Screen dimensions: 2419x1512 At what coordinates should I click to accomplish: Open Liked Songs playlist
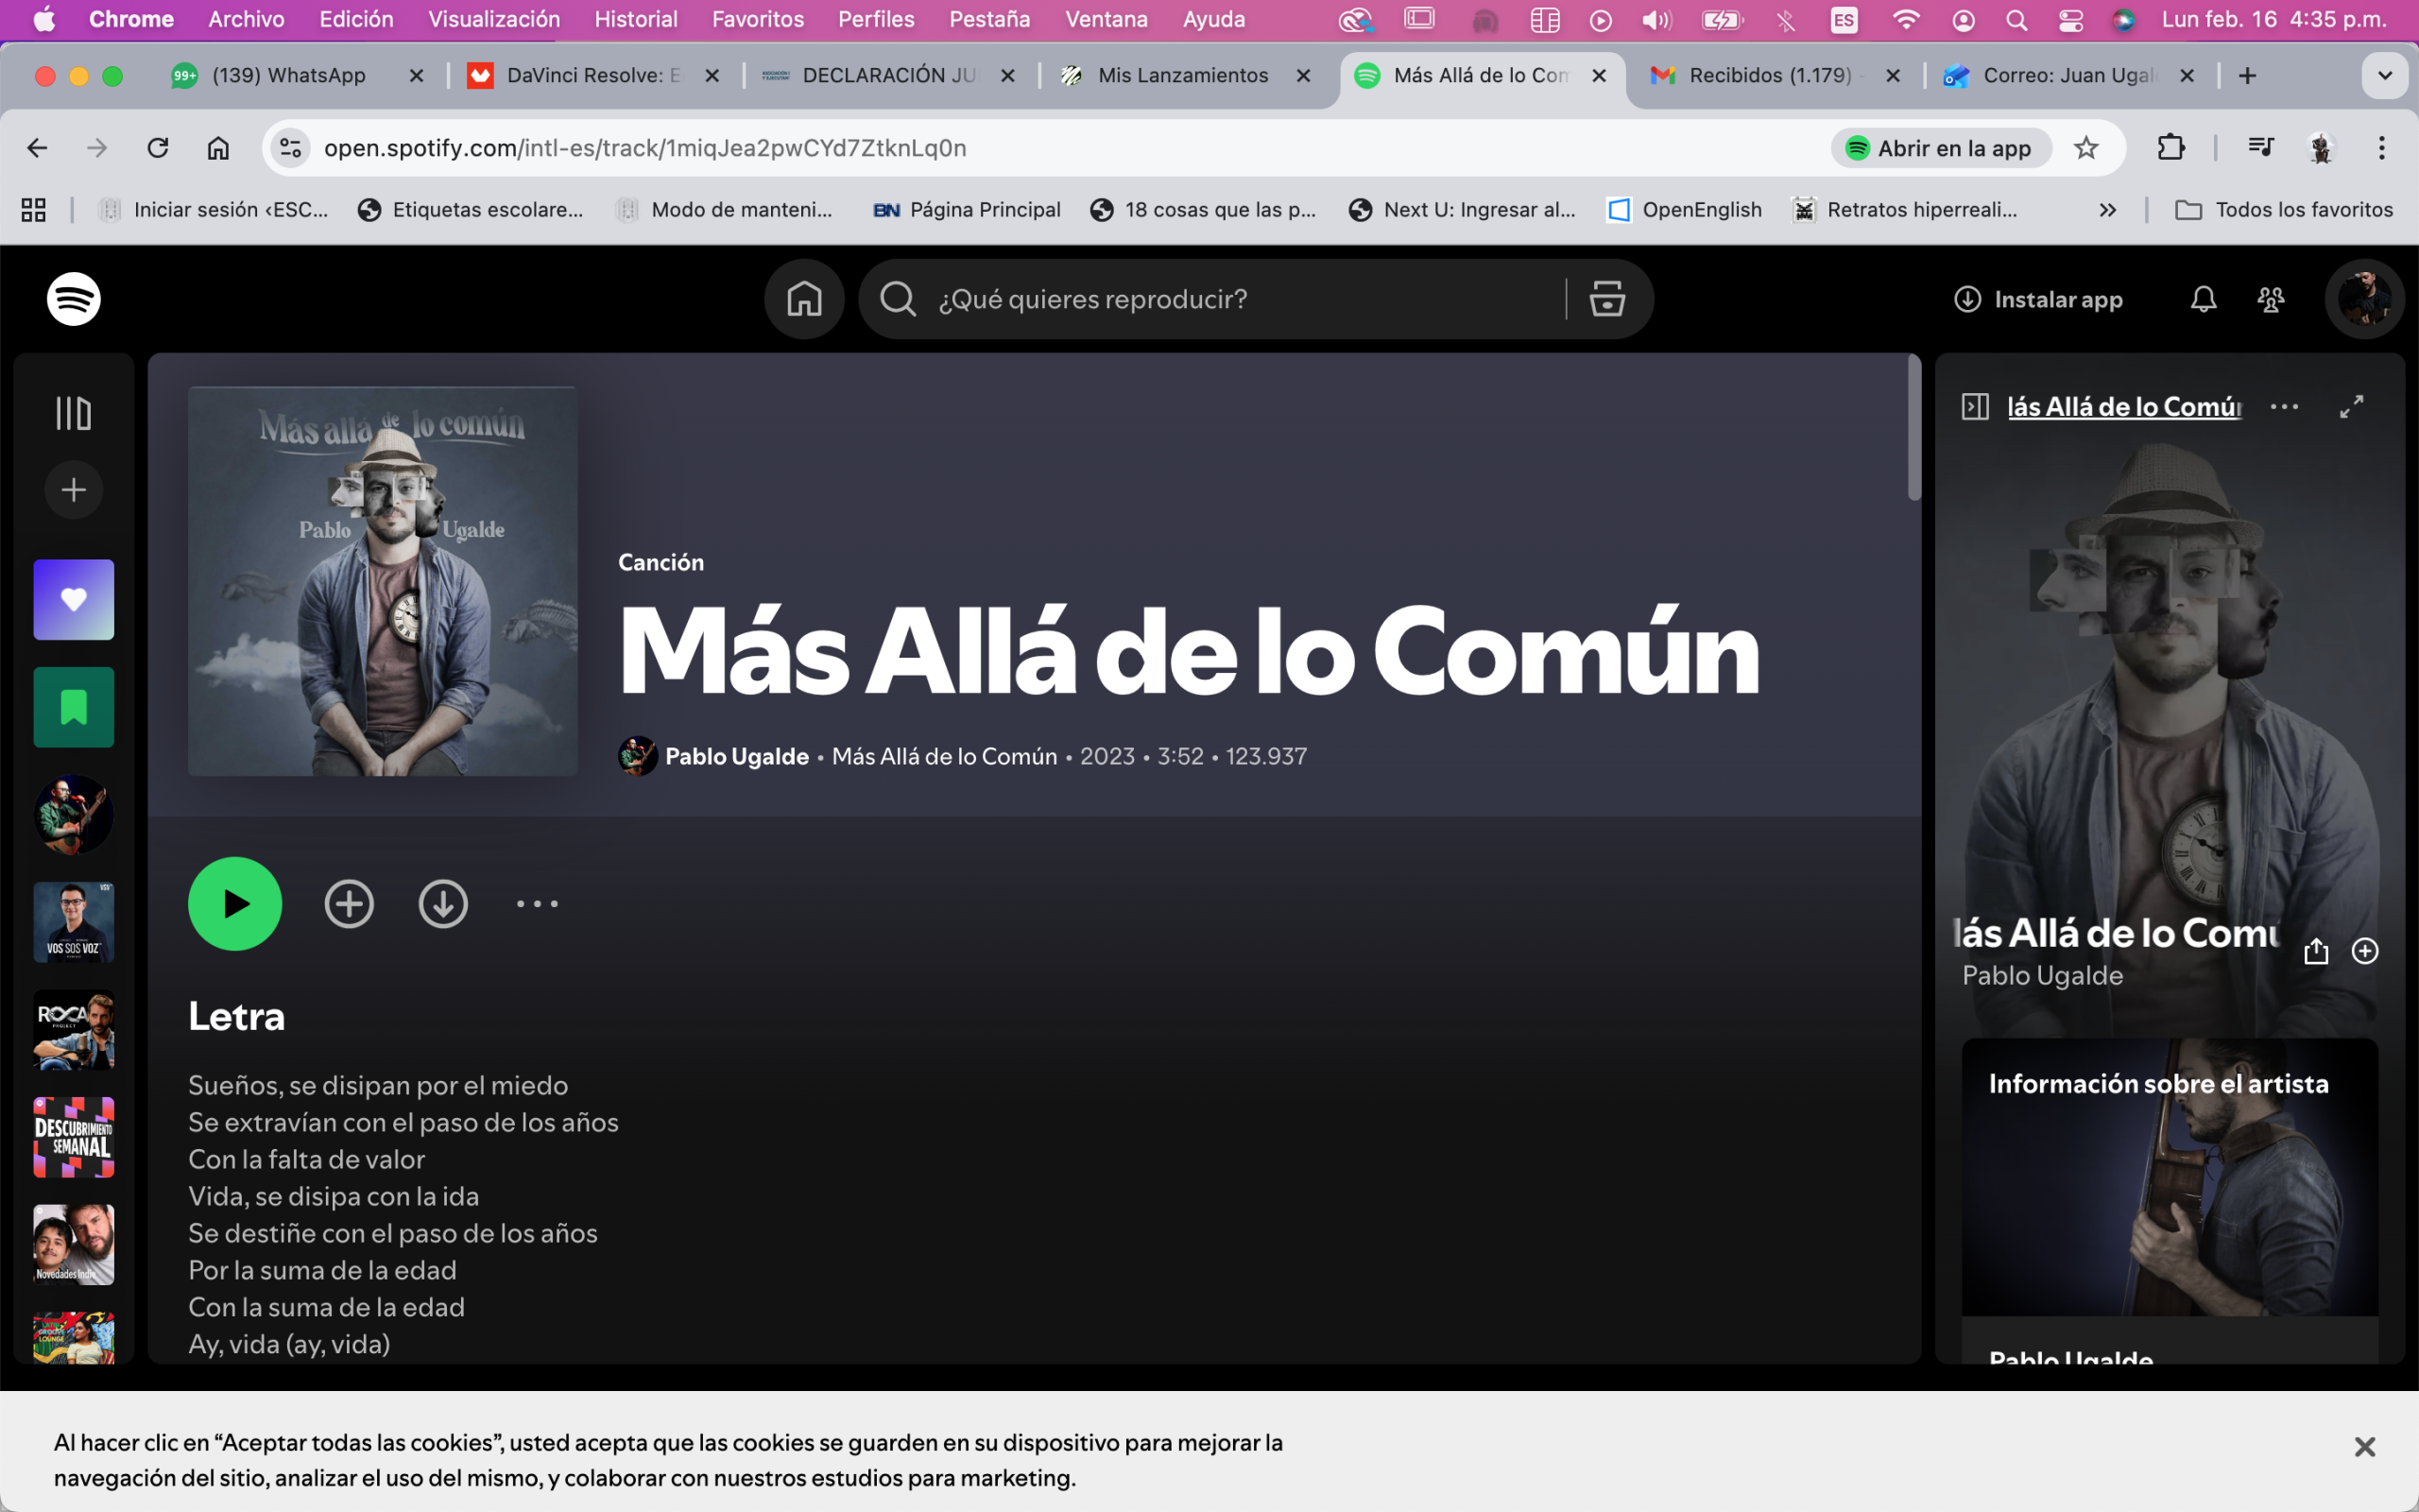coord(74,600)
